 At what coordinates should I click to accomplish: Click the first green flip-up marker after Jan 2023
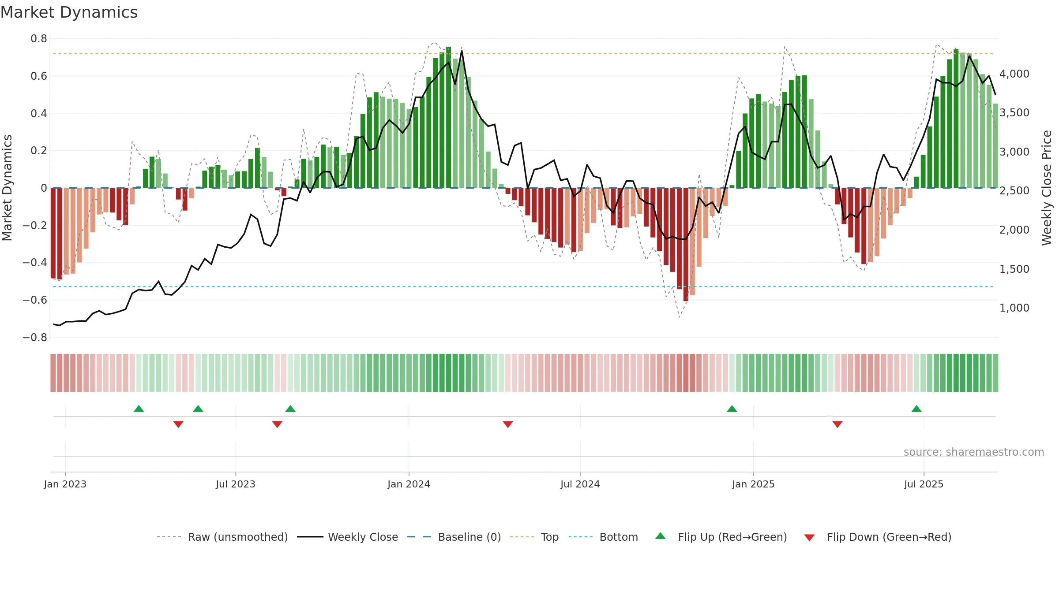139,409
